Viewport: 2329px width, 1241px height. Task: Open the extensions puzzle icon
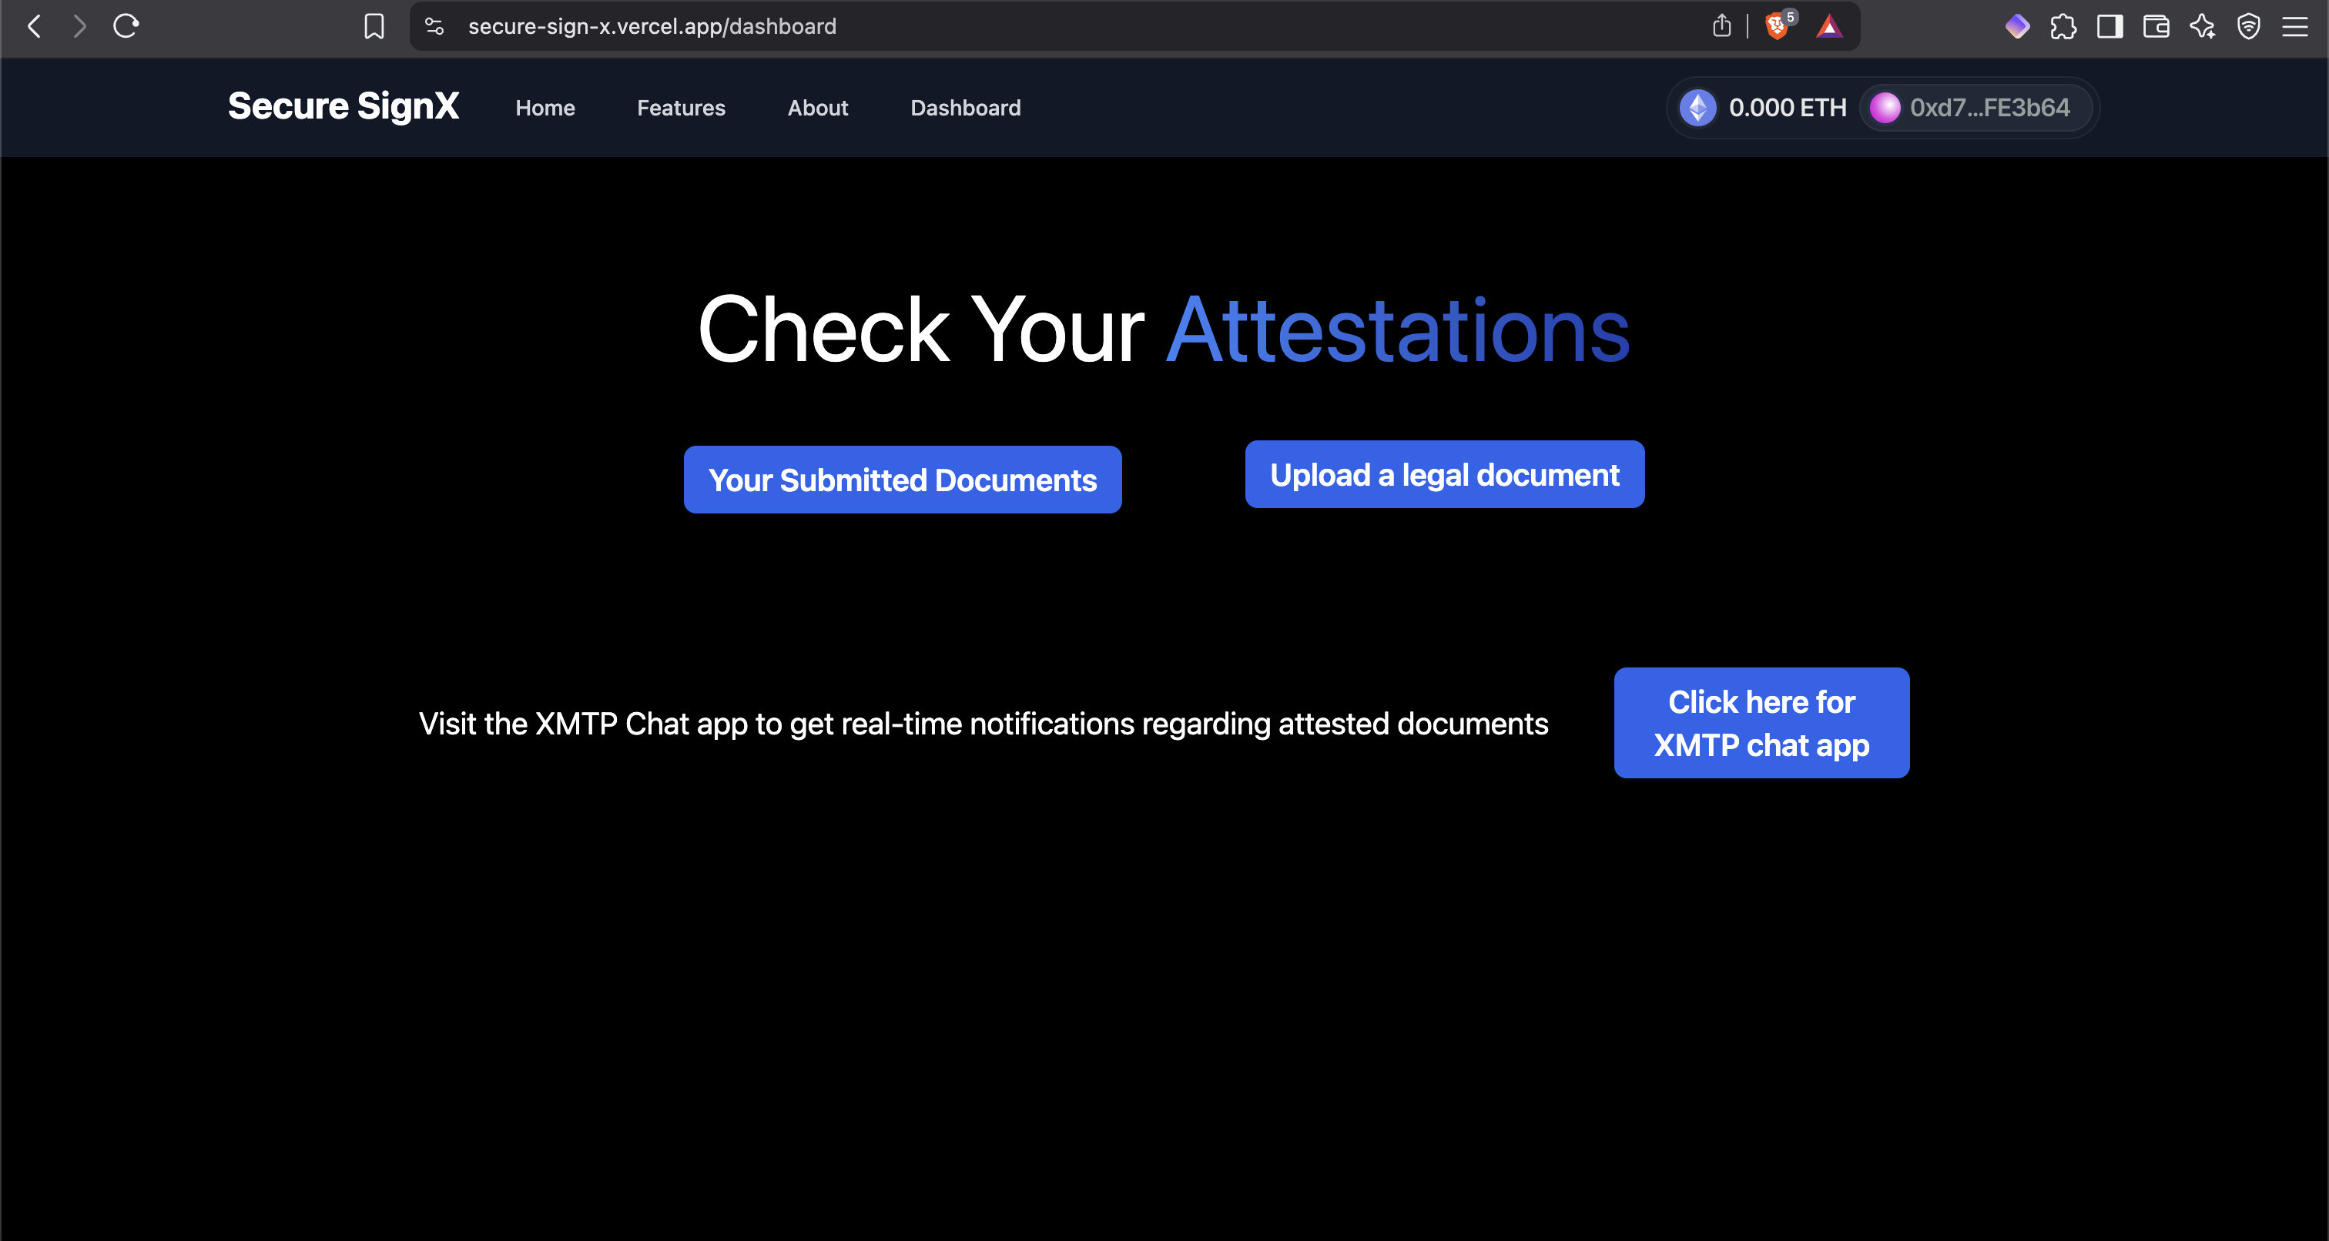[x=2063, y=26]
